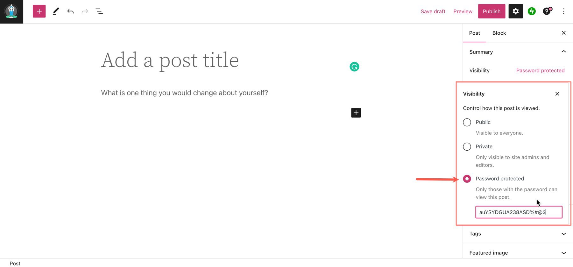Screen dimensions: 573x267
Task: Open the Document Overview list view
Action: [99, 11]
